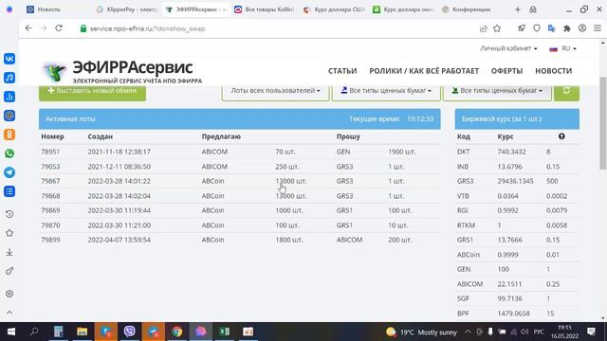607x341 pixels.
Task: Click the page vertical scrollbar
Action: [603, 123]
